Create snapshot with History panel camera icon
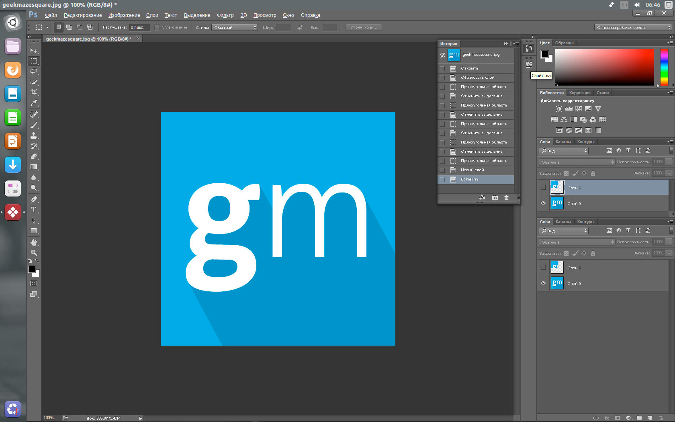The width and height of the screenshot is (675, 422). (x=495, y=198)
